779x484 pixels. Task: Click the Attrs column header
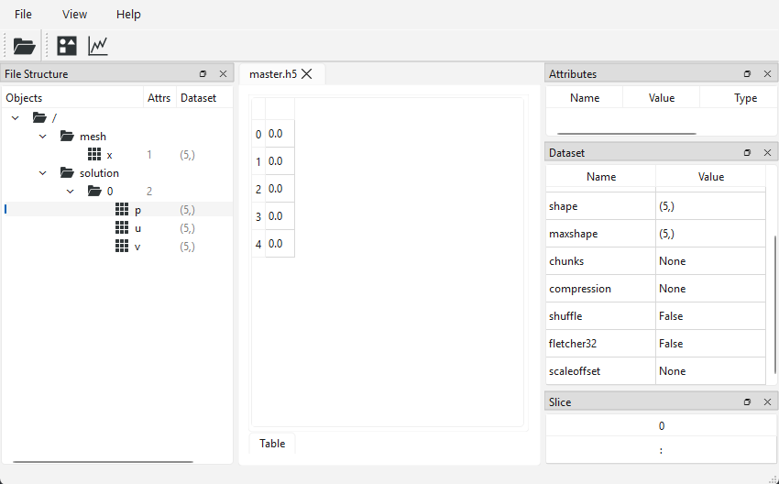(x=159, y=98)
